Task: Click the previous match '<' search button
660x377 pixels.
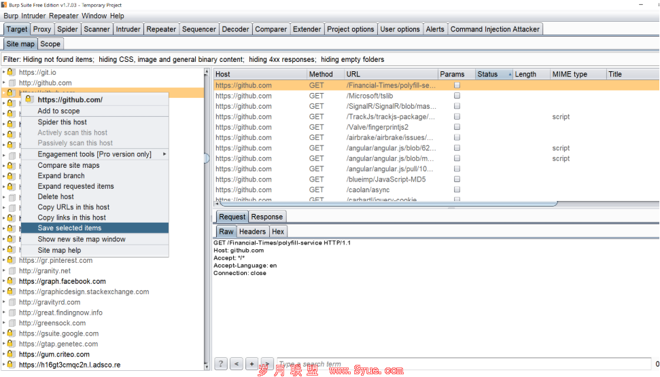Action: pyautogui.click(x=237, y=364)
